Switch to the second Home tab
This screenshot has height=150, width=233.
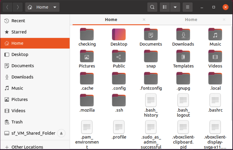coord(191,20)
